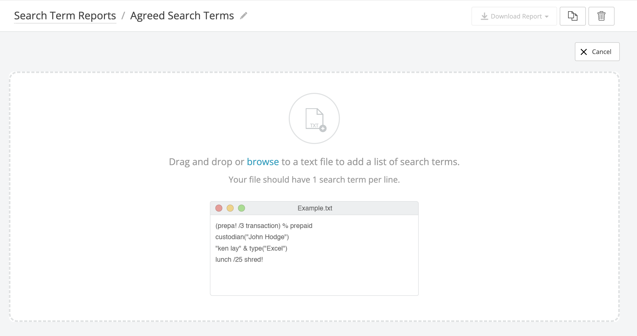Image resolution: width=637 pixels, height=336 pixels.
Task: Click 'Your file should have 1 search term per line.'
Action: 314,179
